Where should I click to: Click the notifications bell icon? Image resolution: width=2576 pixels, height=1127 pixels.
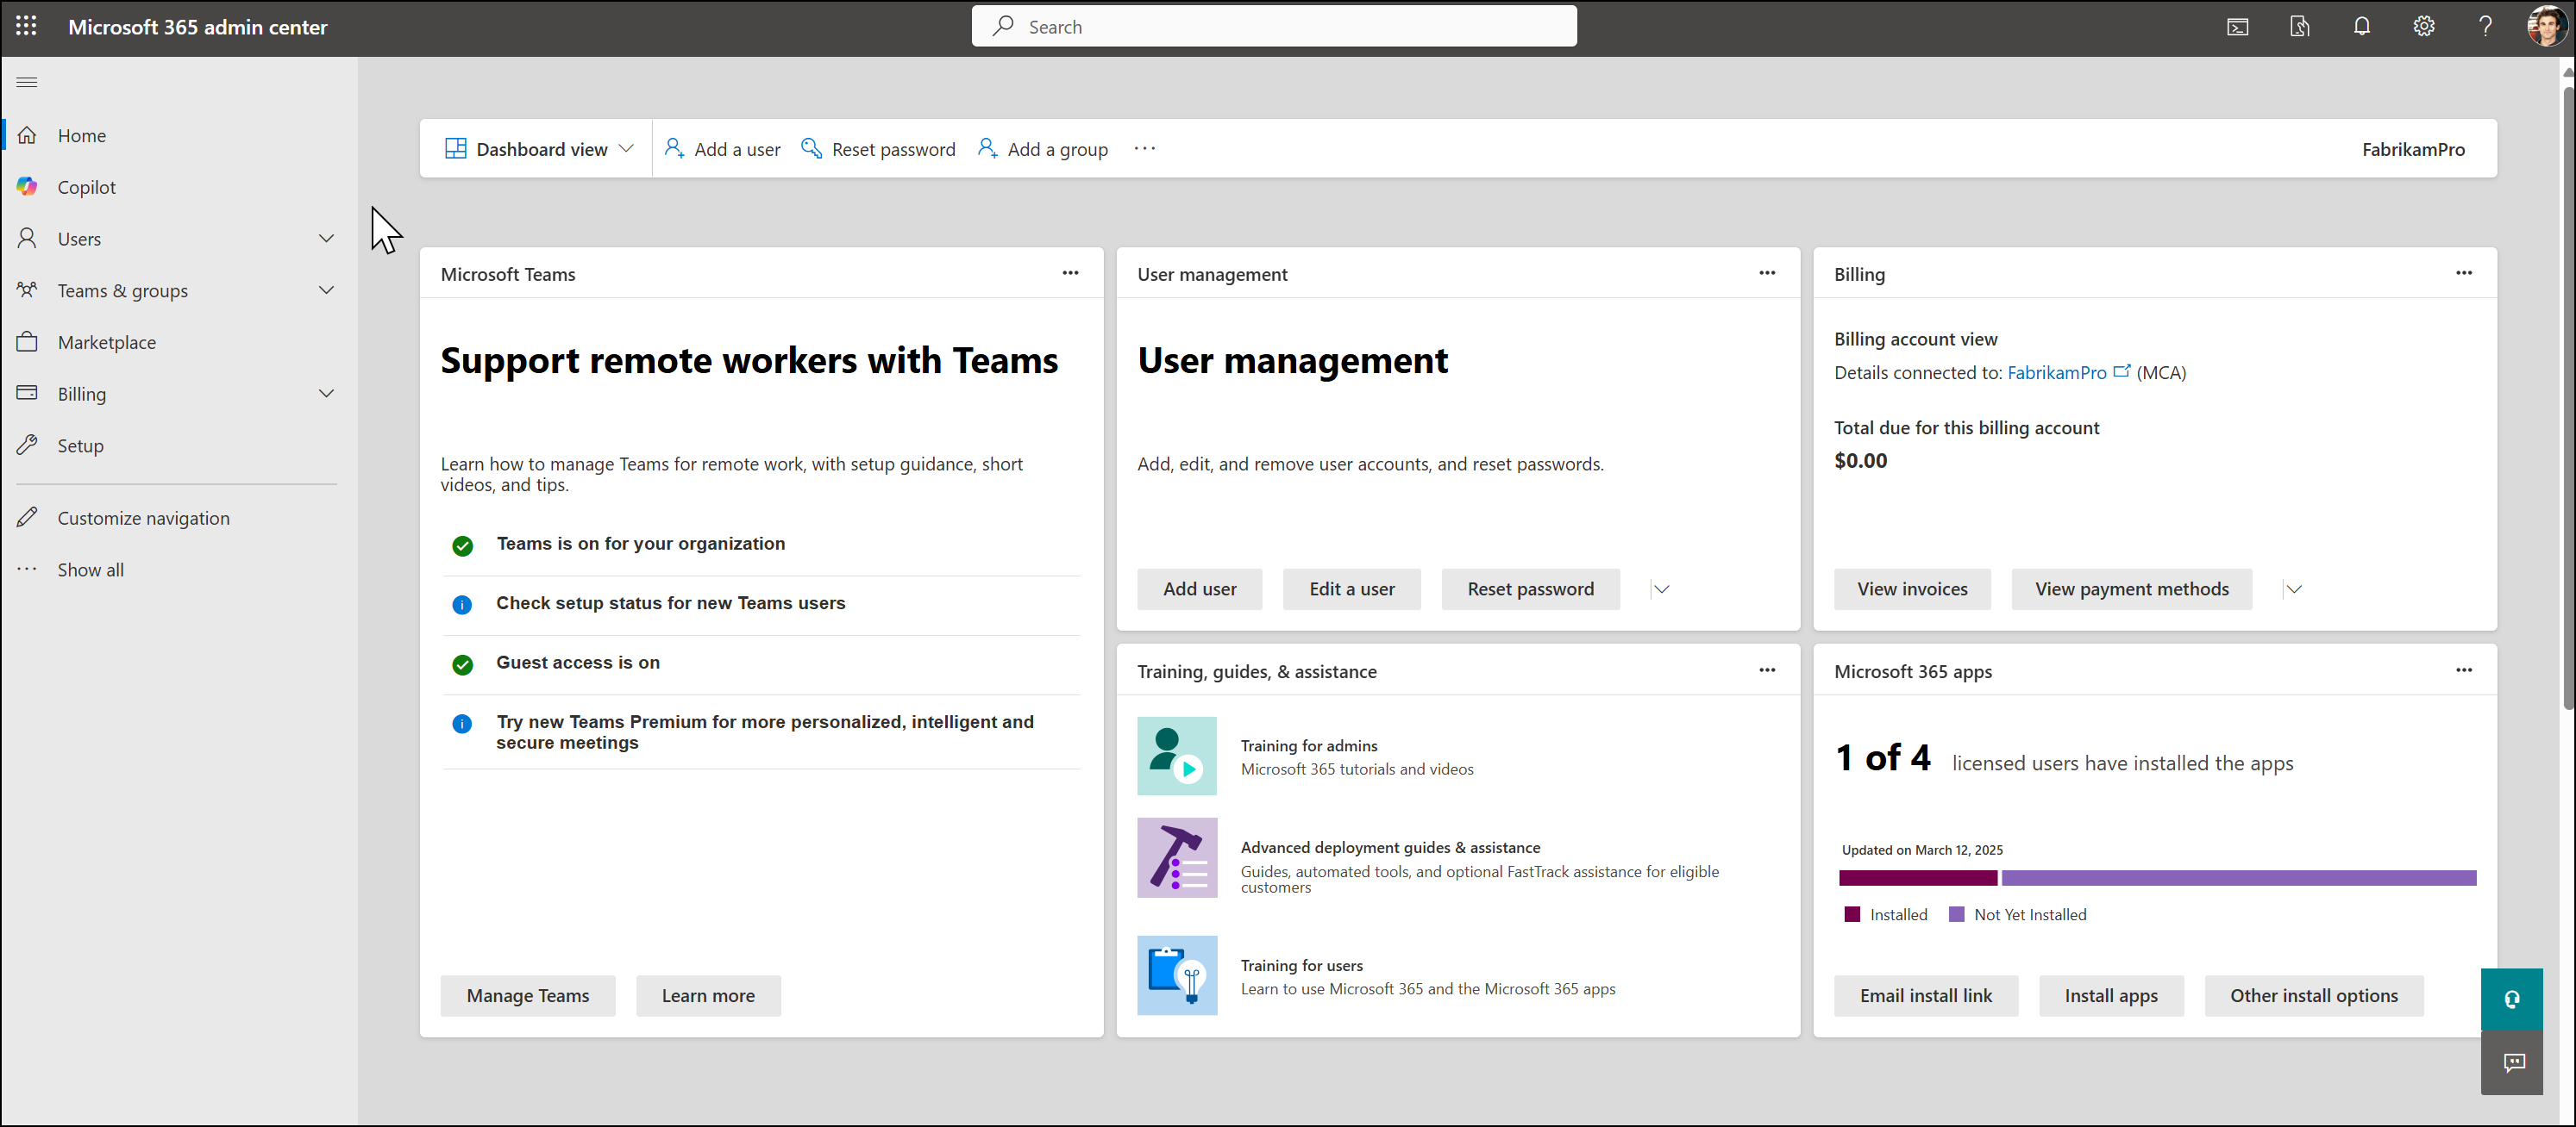click(2362, 26)
